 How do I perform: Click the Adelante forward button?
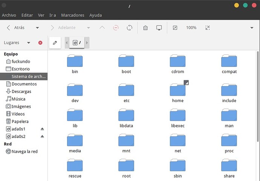(63, 28)
